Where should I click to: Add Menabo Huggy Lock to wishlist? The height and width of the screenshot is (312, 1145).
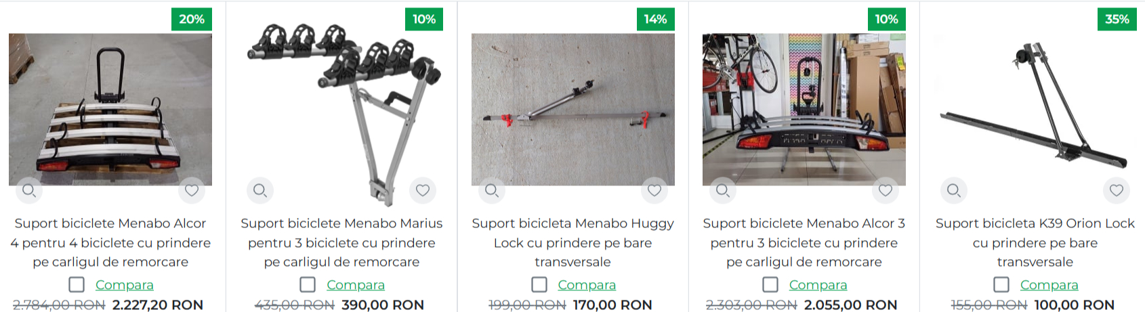[x=654, y=191]
